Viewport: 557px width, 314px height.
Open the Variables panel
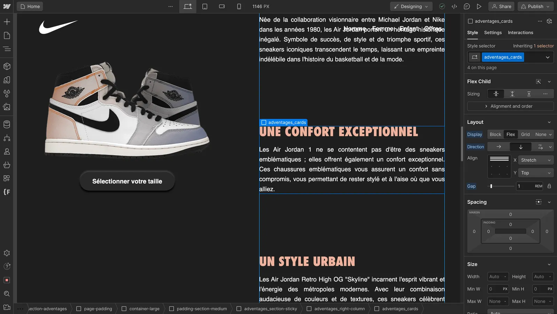(7, 80)
